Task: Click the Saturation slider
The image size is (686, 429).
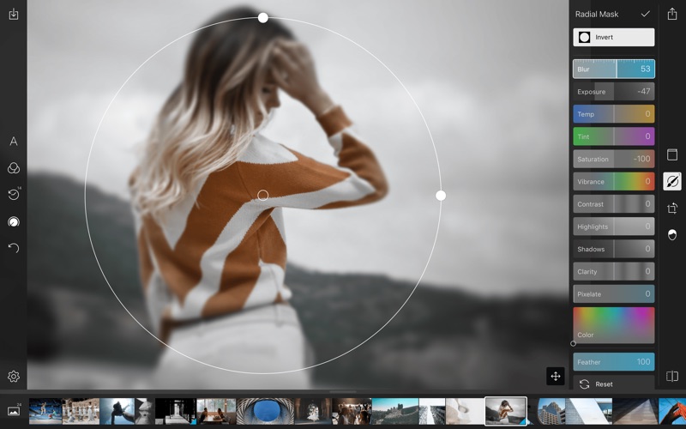Action: (x=613, y=160)
